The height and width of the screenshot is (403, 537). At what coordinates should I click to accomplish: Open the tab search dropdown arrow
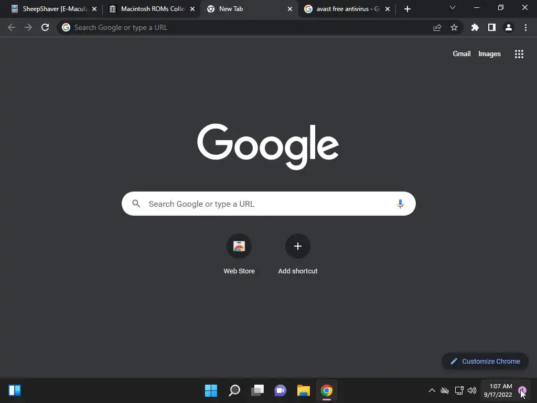click(x=453, y=7)
